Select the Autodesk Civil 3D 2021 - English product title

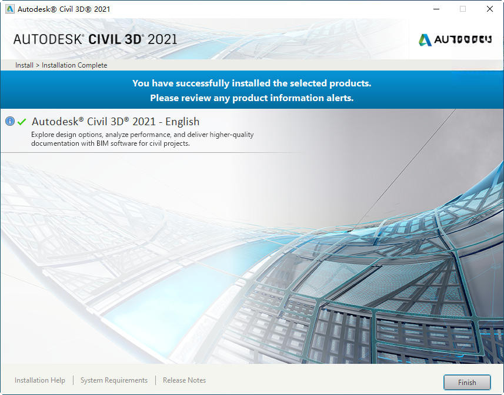point(116,122)
